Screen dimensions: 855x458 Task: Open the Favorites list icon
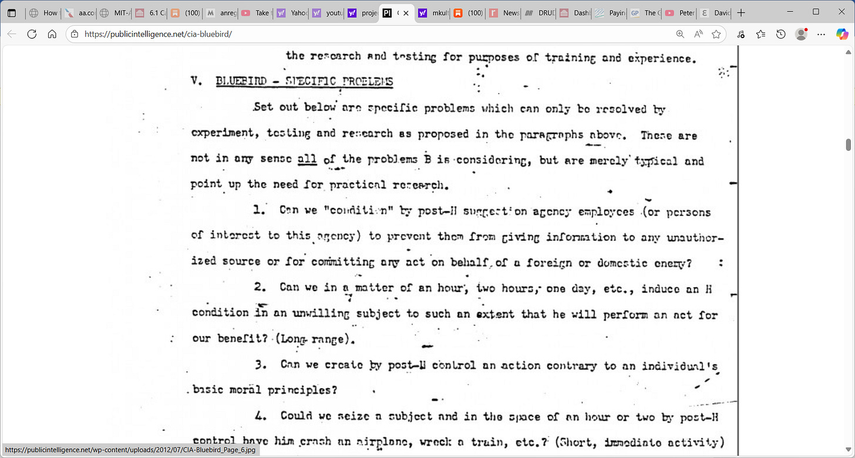[x=761, y=34]
